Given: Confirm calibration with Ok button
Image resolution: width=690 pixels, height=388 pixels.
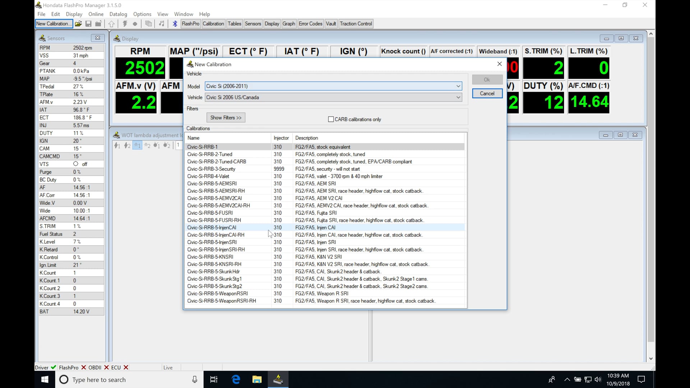Looking at the screenshot, I should point(487,79).
